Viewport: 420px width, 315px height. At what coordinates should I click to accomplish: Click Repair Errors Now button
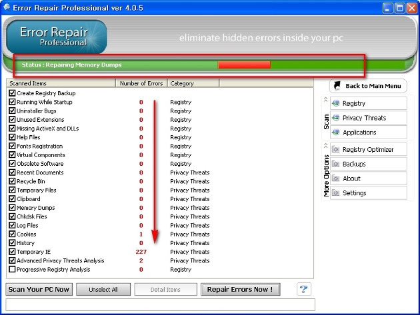240,289
